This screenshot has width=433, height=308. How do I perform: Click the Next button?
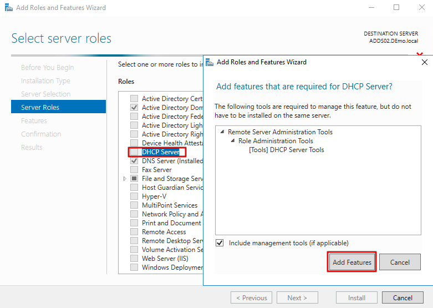(x=297, y=297)
